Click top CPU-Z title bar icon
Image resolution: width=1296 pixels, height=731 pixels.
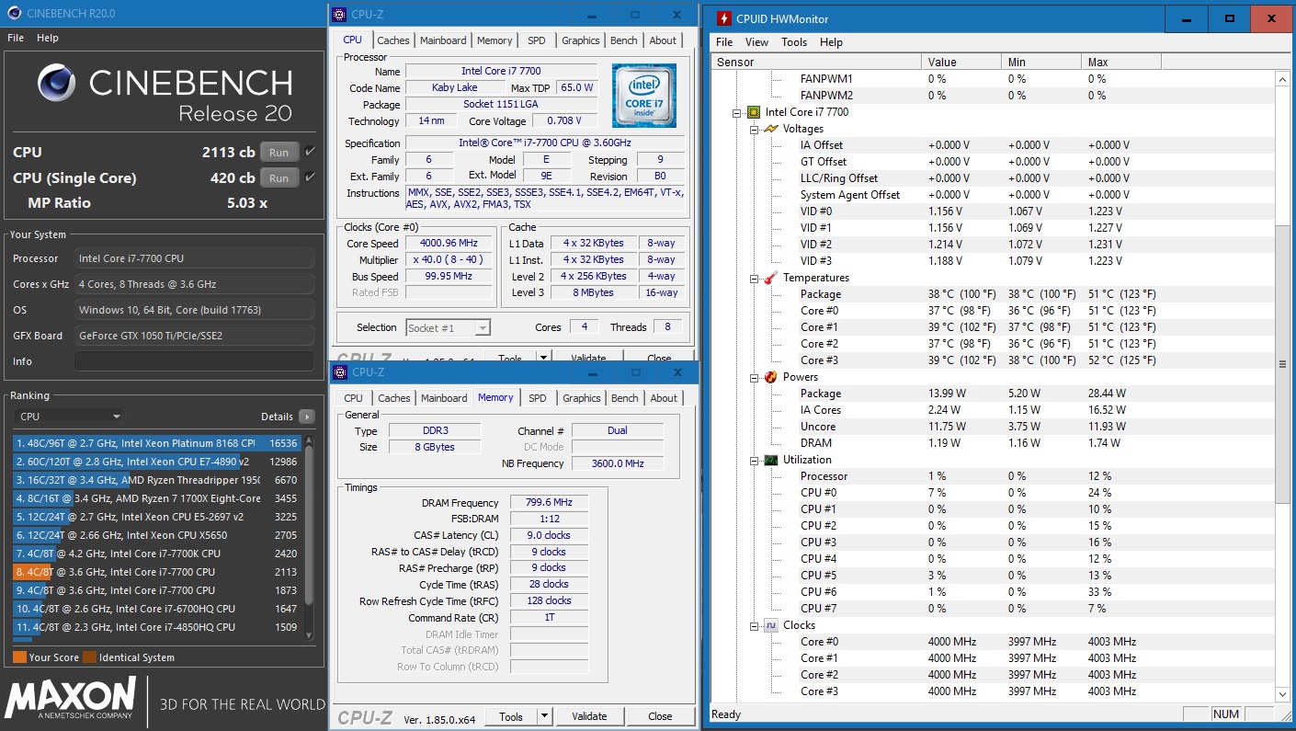coord(340,15)
